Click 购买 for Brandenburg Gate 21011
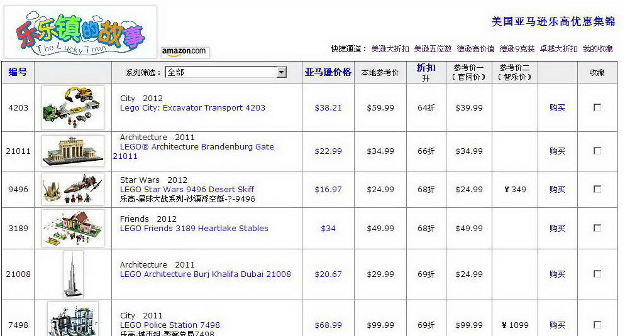 tap(557, 151)
